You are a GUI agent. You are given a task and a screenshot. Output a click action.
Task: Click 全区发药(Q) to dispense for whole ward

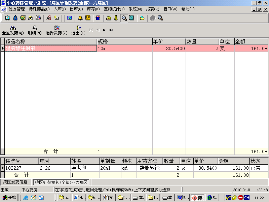pos(13,30)
